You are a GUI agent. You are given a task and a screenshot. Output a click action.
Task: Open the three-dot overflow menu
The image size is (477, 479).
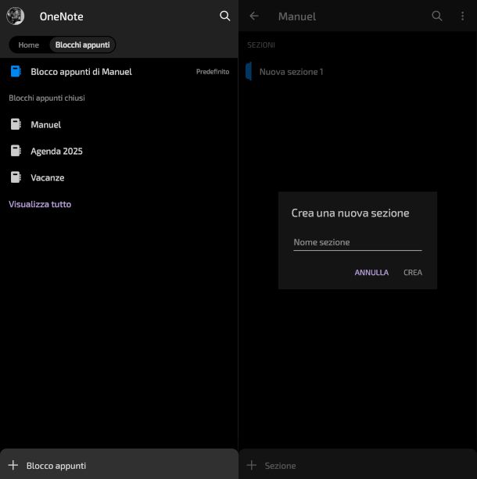tap(463, 16)
